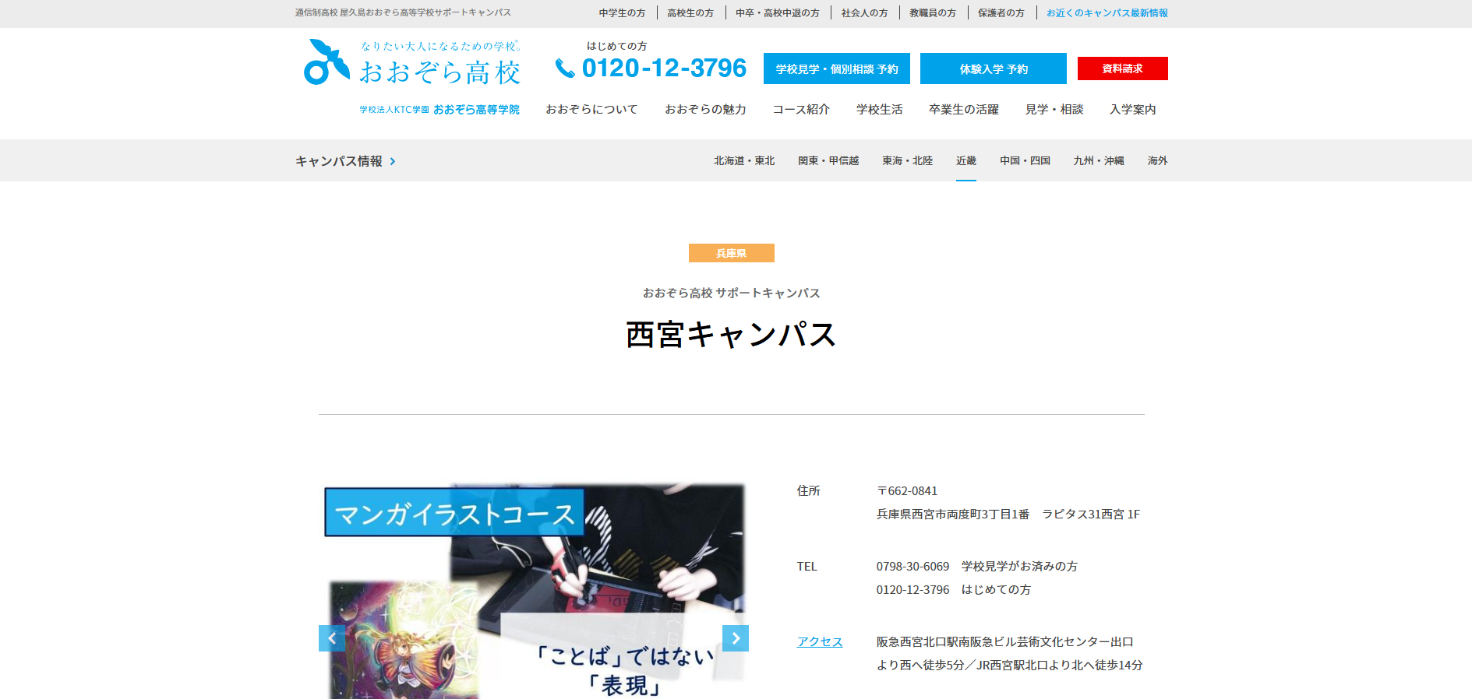
Task: Click the おおぞら高校 logo
Action: coord(411,63)
